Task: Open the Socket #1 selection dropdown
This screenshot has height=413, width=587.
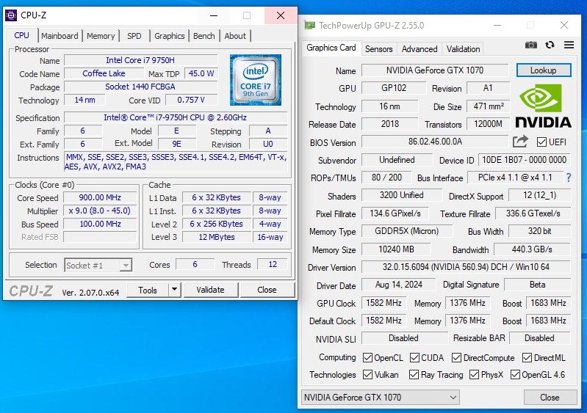Action: pyautogui.click(x=98, y=266)
